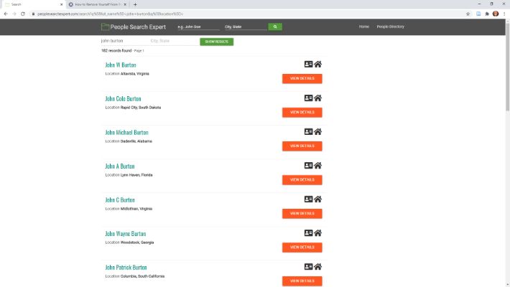Click the house icon for John A Burton
The width and height of the screenshot is (510, 287).
[x=317, y=166]
